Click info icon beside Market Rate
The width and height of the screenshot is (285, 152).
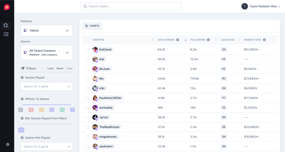click(x=264, y=40)
